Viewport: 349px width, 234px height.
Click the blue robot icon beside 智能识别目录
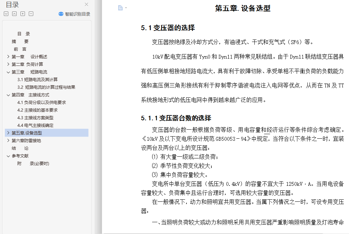click(x=61, y=14)
